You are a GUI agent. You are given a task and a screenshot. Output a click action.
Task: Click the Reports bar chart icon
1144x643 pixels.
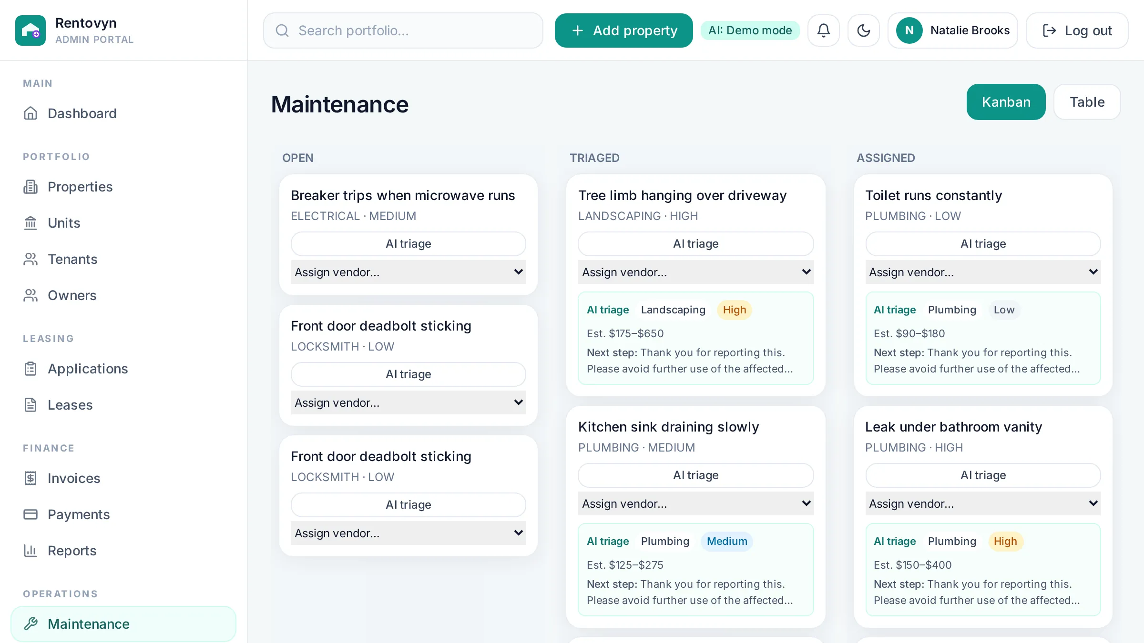click(31, 551)
